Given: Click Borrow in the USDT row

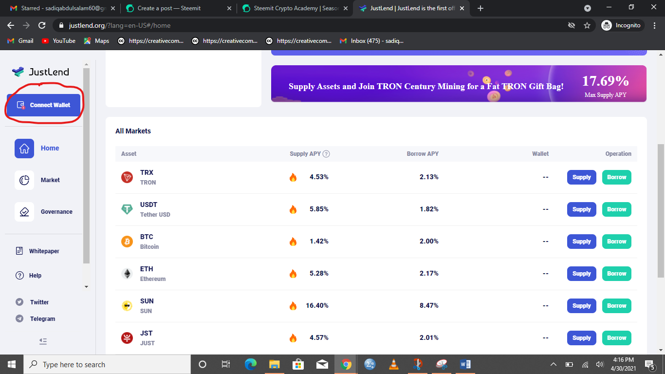Looking at the screenshot, I should click(x=617, y=209).
